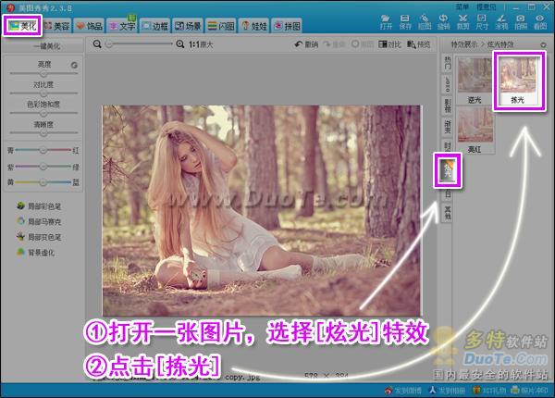Click the 尺寸 resize icon

pyautogui.click(x=482, y=22)
